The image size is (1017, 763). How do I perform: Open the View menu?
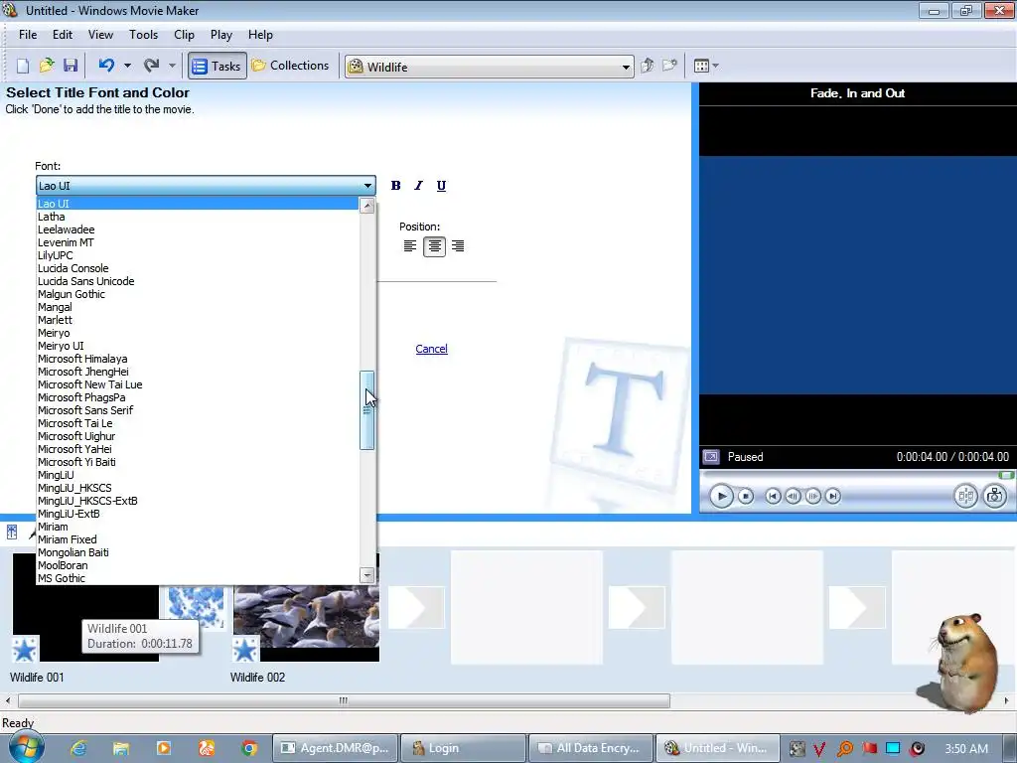(x=100, y=35)
